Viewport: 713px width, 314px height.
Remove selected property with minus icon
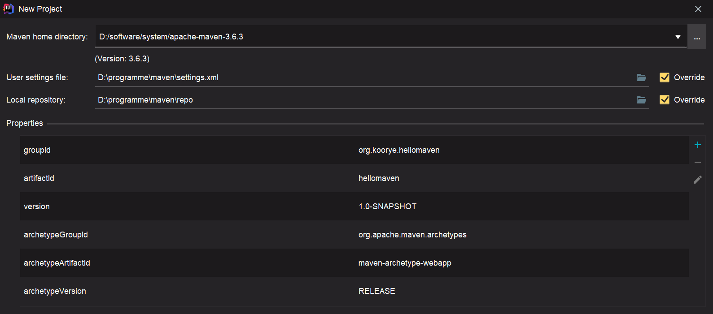pyautogui.click(x=698, y=162)
